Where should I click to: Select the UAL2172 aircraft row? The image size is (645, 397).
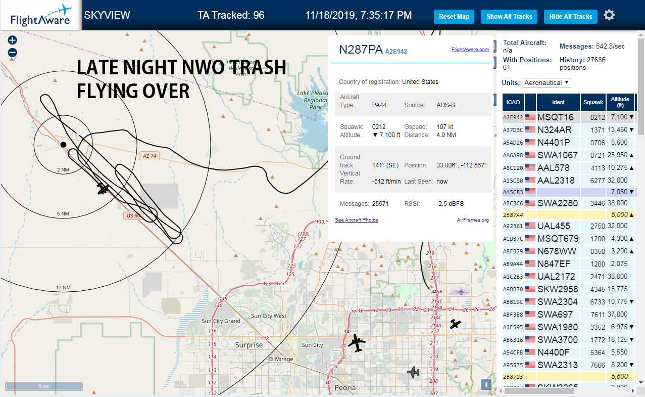(x=569, y=277)
